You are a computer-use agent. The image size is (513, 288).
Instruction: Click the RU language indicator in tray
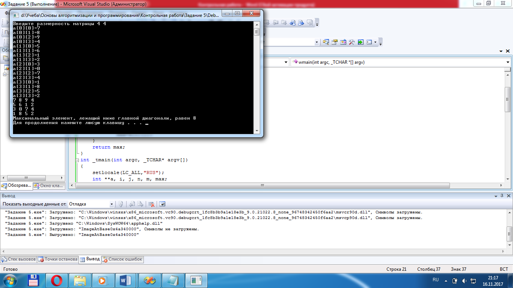tap(436, 280)
